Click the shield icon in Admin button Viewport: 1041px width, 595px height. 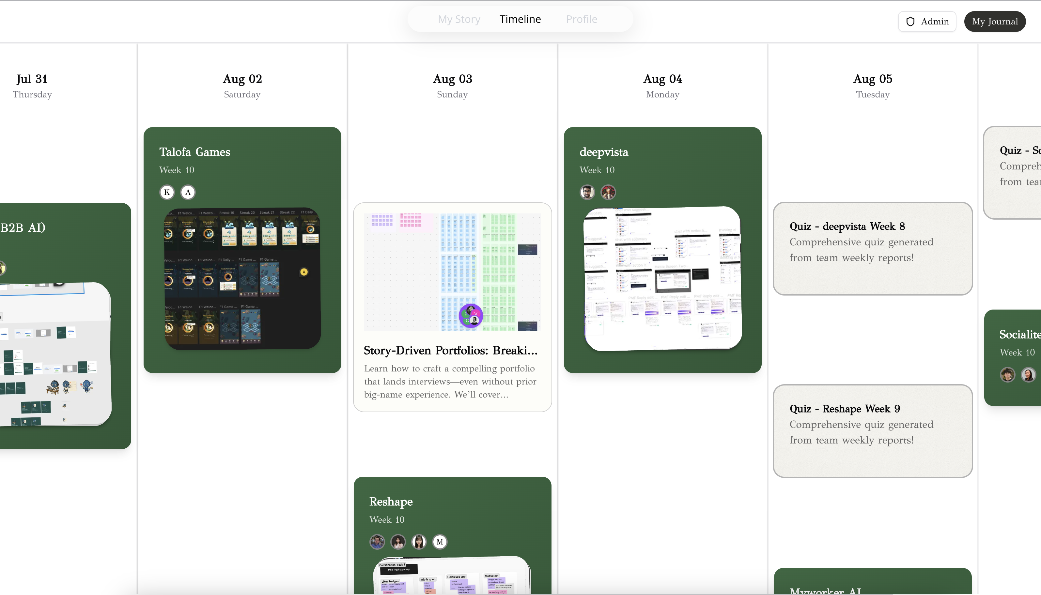tap(910, 22)
